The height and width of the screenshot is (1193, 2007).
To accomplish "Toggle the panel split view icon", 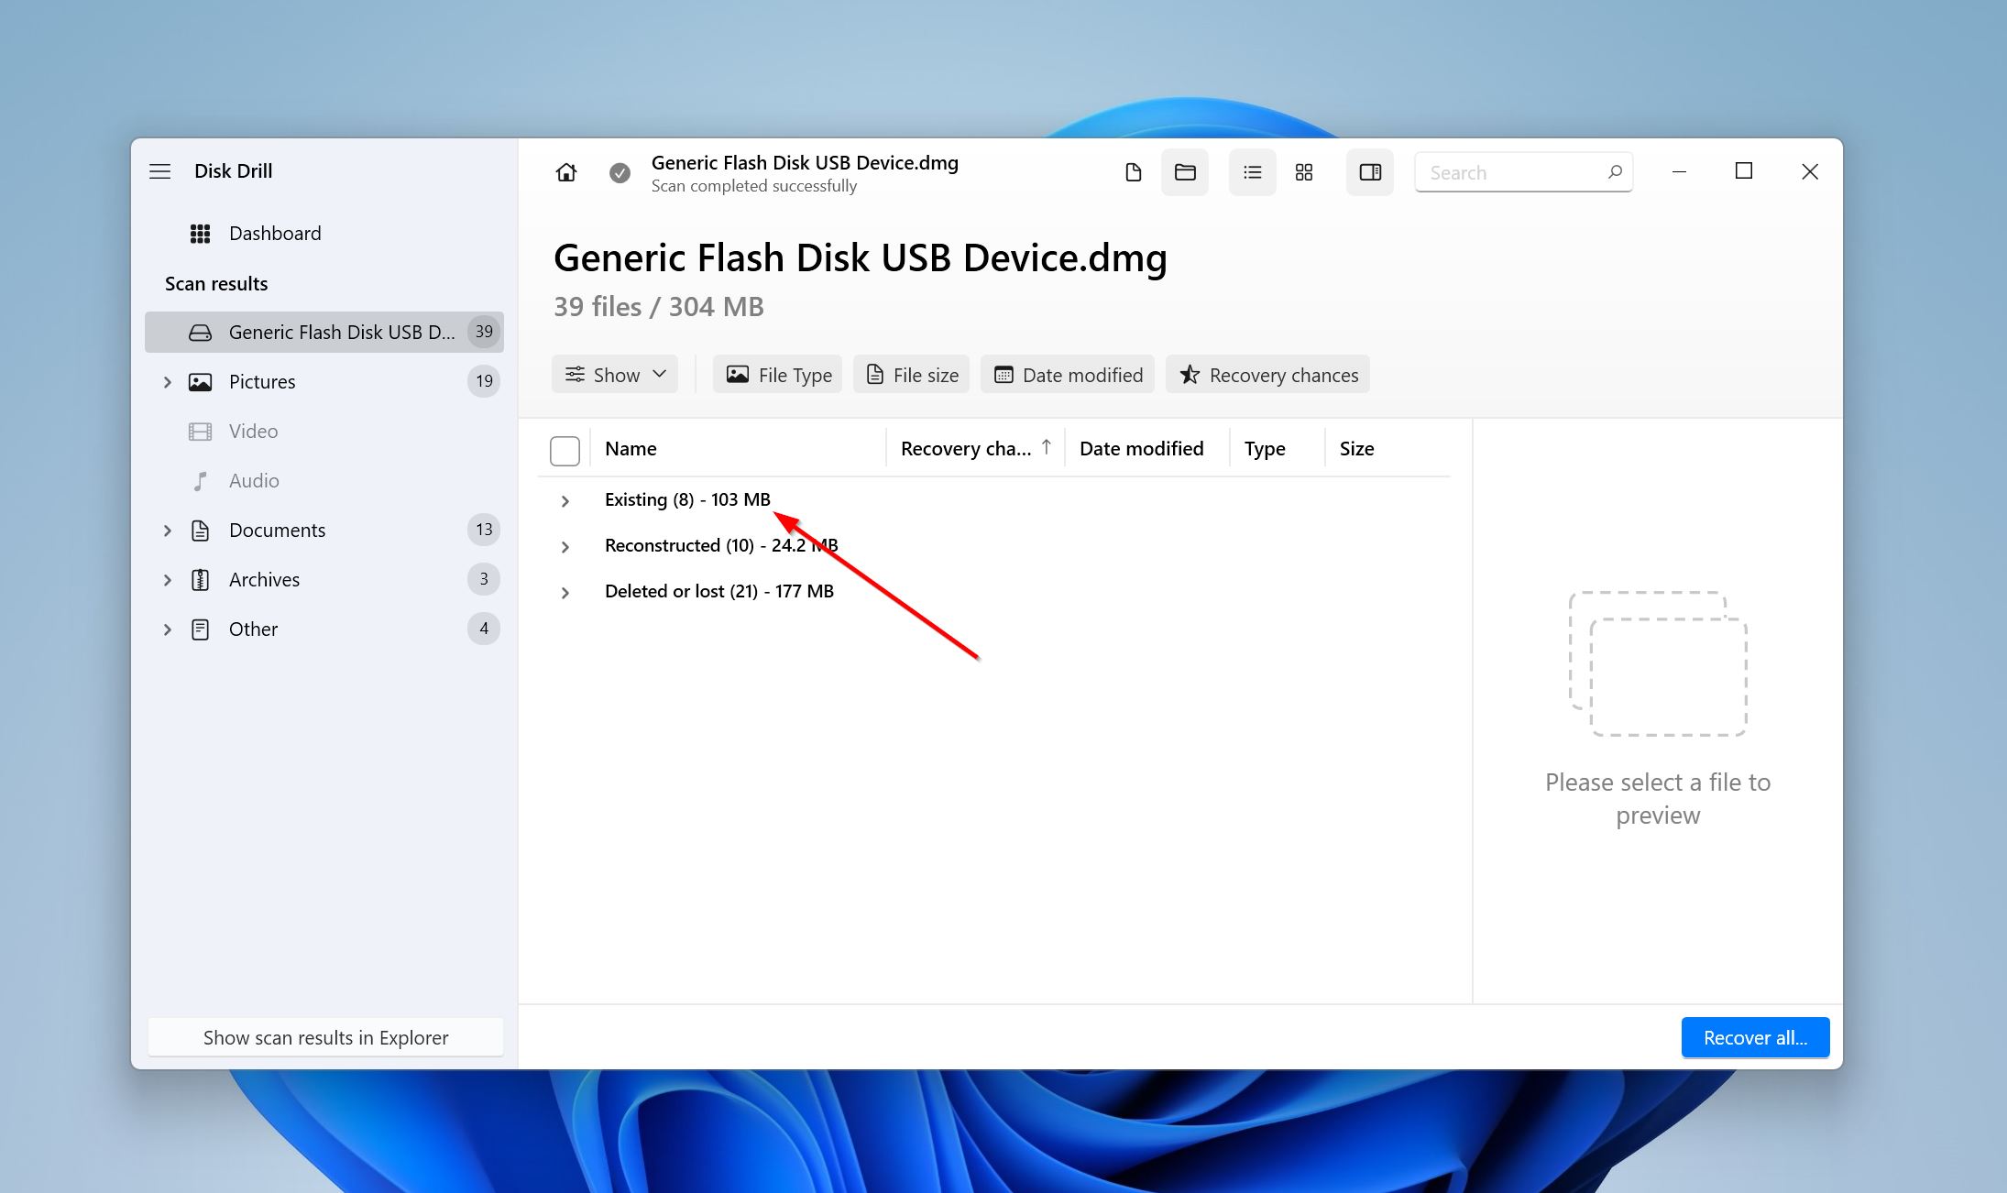I will tap(1371, 172).
